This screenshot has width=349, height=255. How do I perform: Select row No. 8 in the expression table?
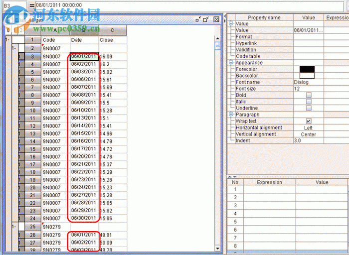pos(235,246)
